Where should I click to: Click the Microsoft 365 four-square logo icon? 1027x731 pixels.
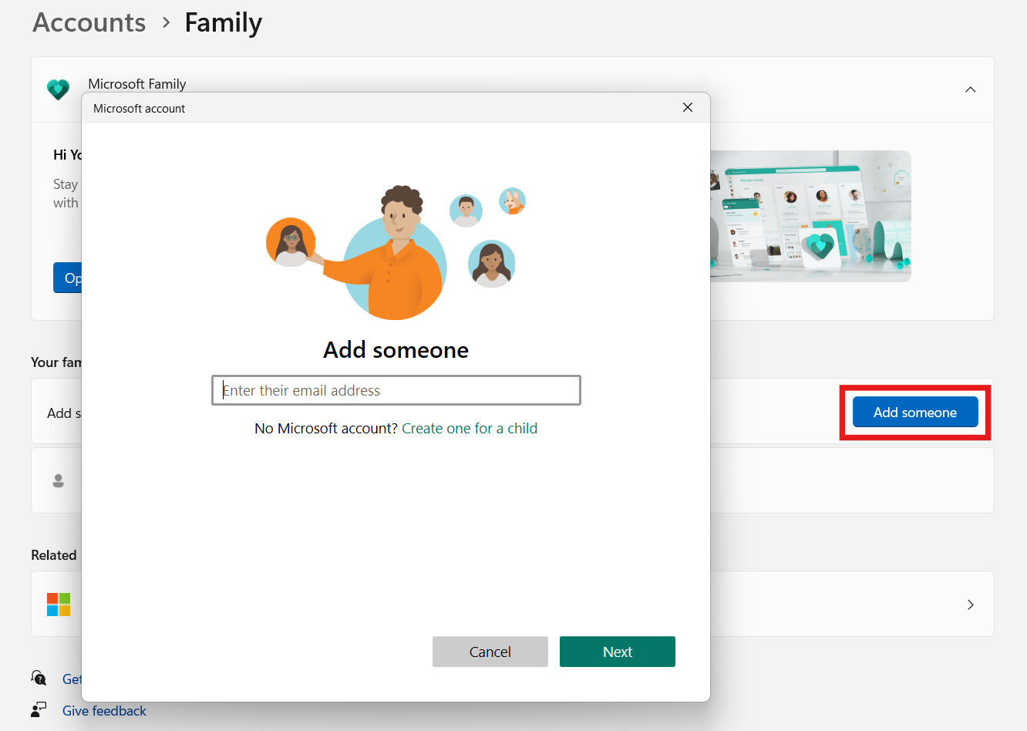[59, 605]
